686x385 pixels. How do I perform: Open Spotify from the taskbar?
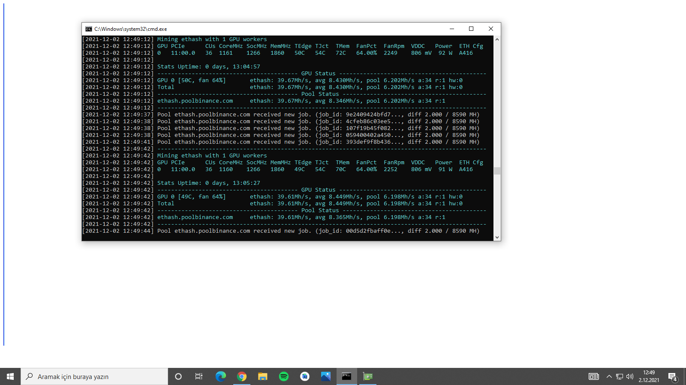coord(284,376)
